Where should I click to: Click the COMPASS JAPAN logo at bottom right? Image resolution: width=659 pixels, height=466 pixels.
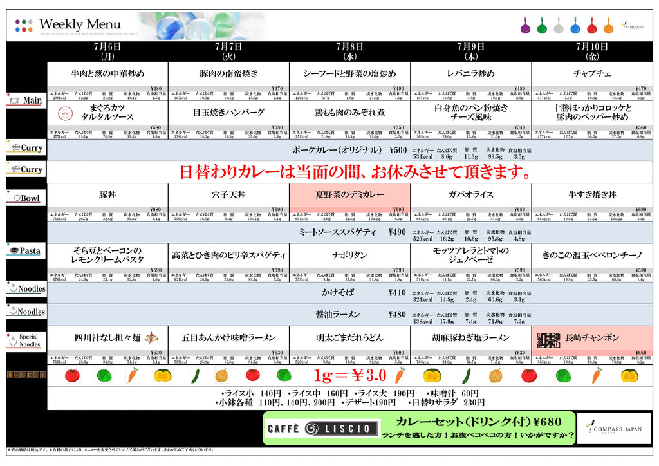pos(614,428)
